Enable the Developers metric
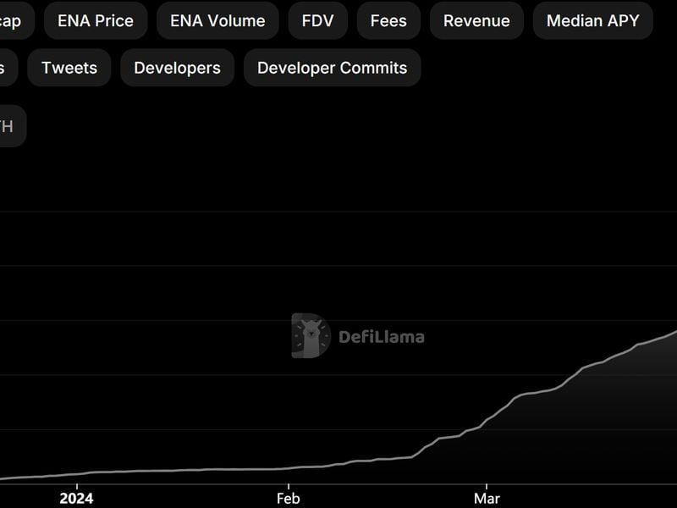Image resolution: width=677 pixels, height=508 pixels. coord(177,67)
